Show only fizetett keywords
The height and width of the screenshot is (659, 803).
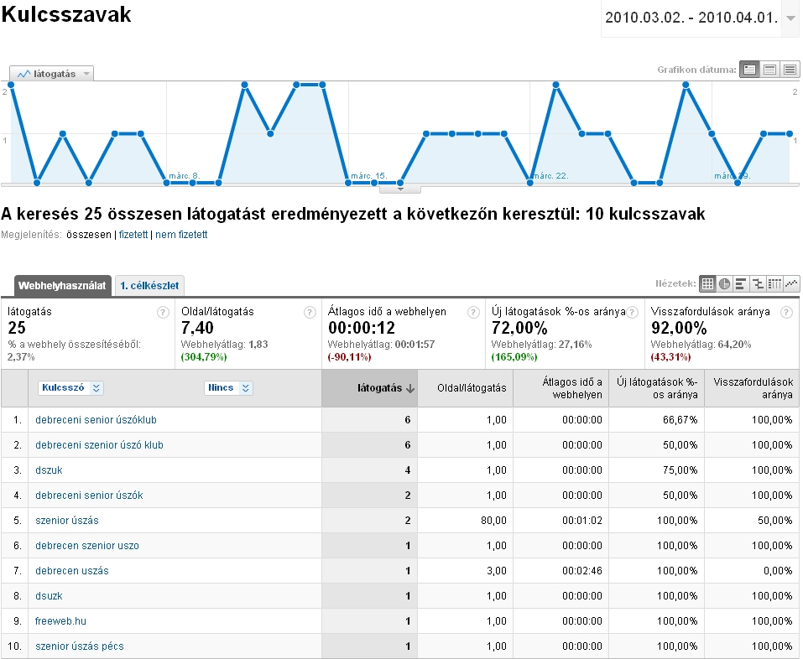[133, 235]
